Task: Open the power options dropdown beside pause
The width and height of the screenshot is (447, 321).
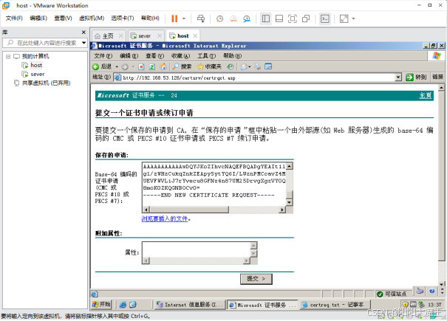Action: [x=184, y=18]
